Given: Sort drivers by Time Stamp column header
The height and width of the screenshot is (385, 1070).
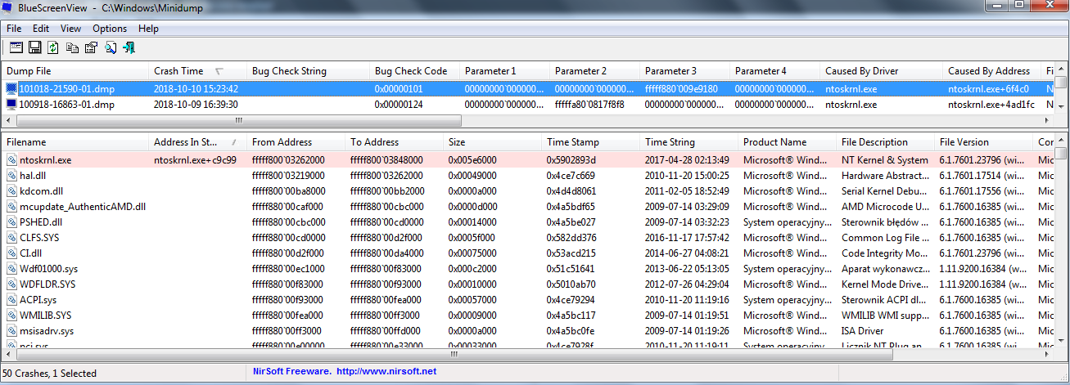Looking at the screenshot, I should tap(591, 142).
